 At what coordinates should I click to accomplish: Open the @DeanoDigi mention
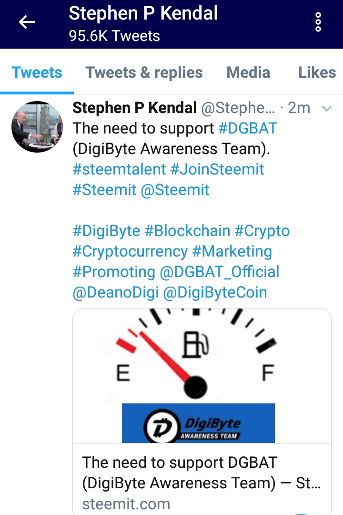pyautogui.click(x=116, y=293)
